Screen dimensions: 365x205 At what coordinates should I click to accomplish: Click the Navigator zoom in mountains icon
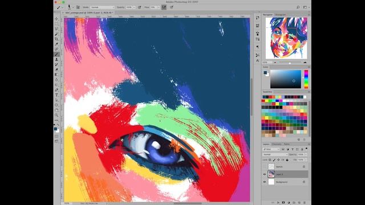pyautogui.click(x=305, y=63)
